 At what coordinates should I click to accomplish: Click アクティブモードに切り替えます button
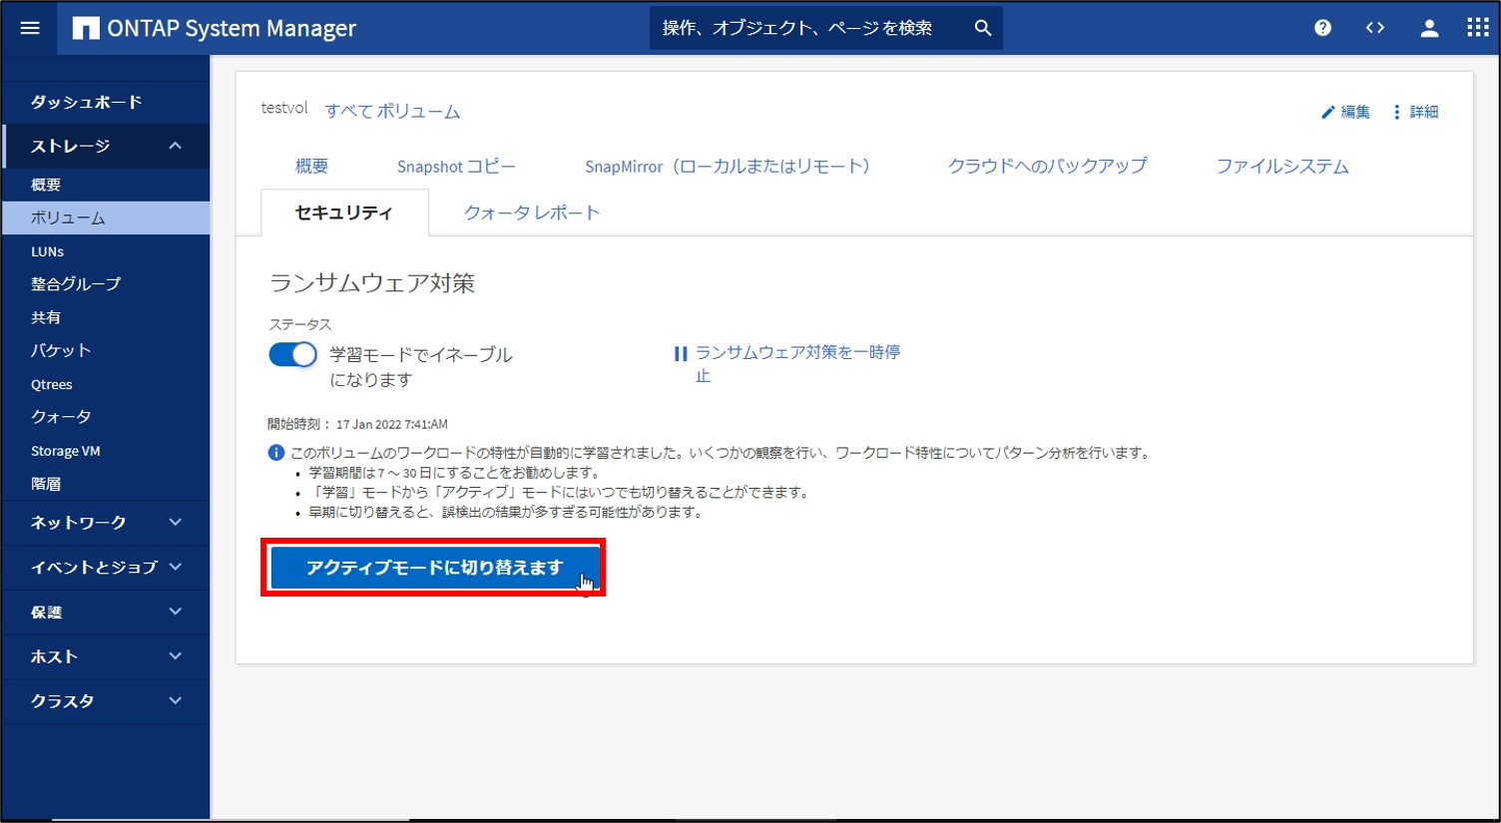[x=435, y=568]
